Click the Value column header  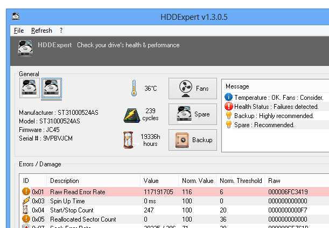click(159, 181)
